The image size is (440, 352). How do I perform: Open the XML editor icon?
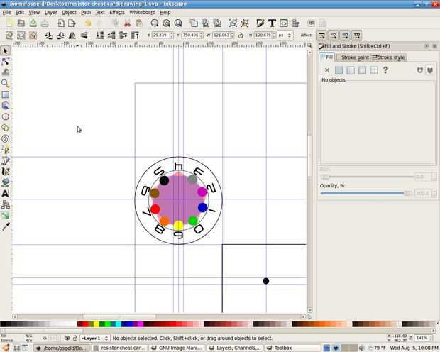click(284, 23)
